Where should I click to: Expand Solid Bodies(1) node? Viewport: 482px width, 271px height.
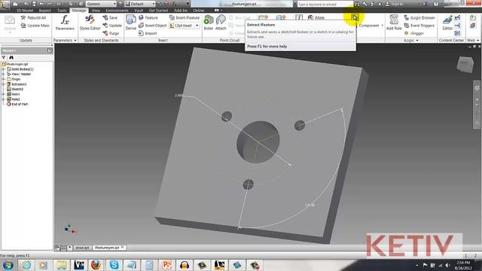(x=4, y=69)
